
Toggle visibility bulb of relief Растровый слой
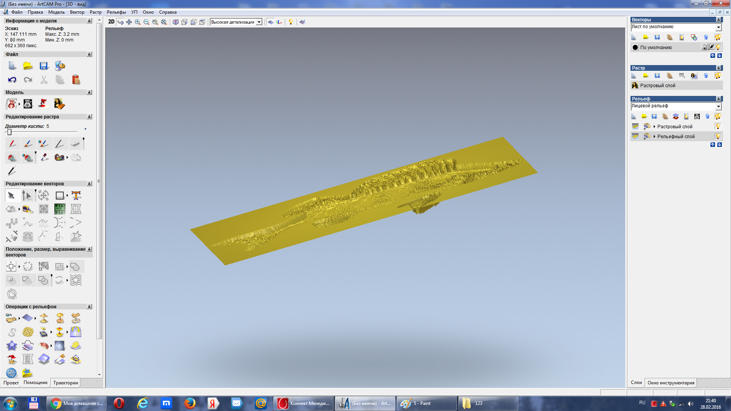718,126
